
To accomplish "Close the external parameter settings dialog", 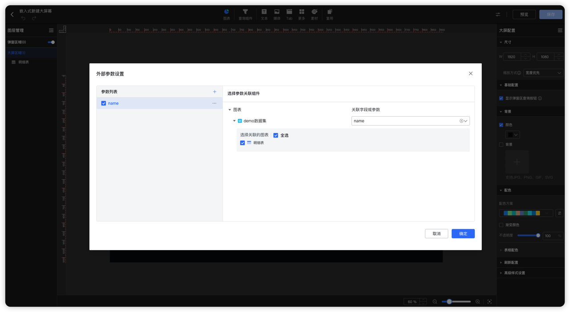I will pyautogui.click(x=471, y=73).
